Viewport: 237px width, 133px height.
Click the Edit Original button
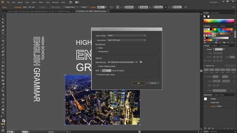click(x=55, y=7)
